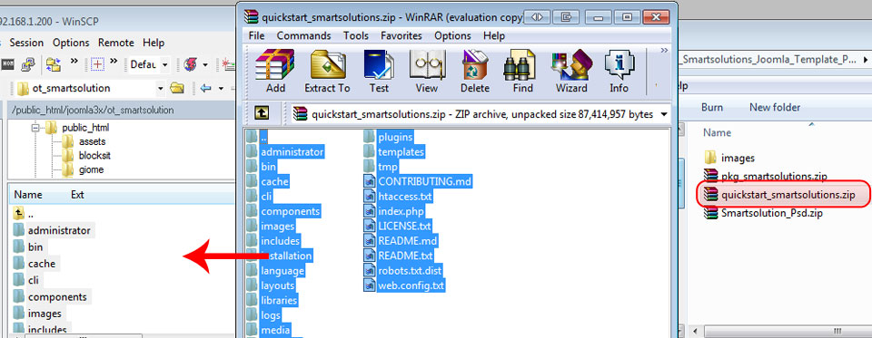
Task: Open dropdown arrow next to lightning icon
Action: (204, 65)
